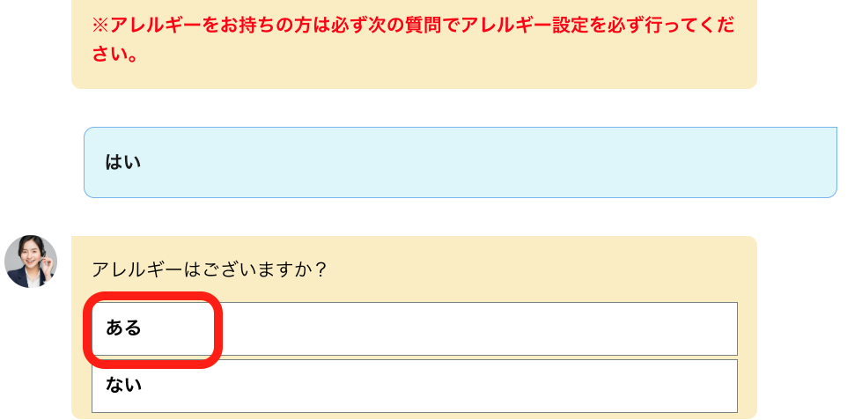Choose ない in the allergy question
862x420 pixels.
[x=414, y=386]
